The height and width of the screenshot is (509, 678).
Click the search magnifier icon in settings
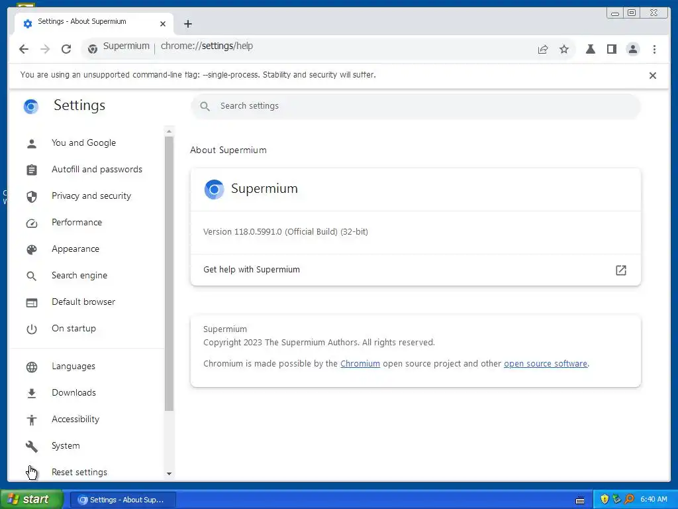205,106
